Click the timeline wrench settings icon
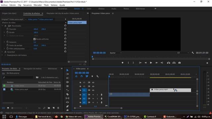Image resolution: width=212 pixels, height=119 pixels. point(97,76)
